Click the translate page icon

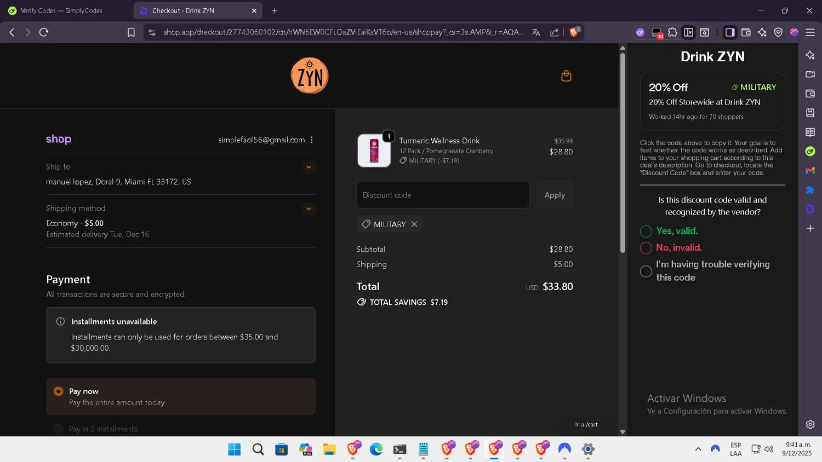coord(536,32)
